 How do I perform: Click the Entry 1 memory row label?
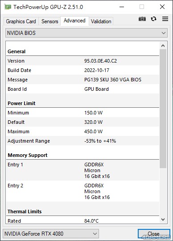tap(15, 165)
